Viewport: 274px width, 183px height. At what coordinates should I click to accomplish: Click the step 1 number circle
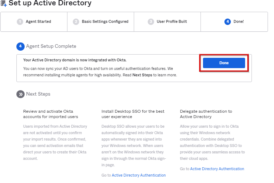pos(20,22)
